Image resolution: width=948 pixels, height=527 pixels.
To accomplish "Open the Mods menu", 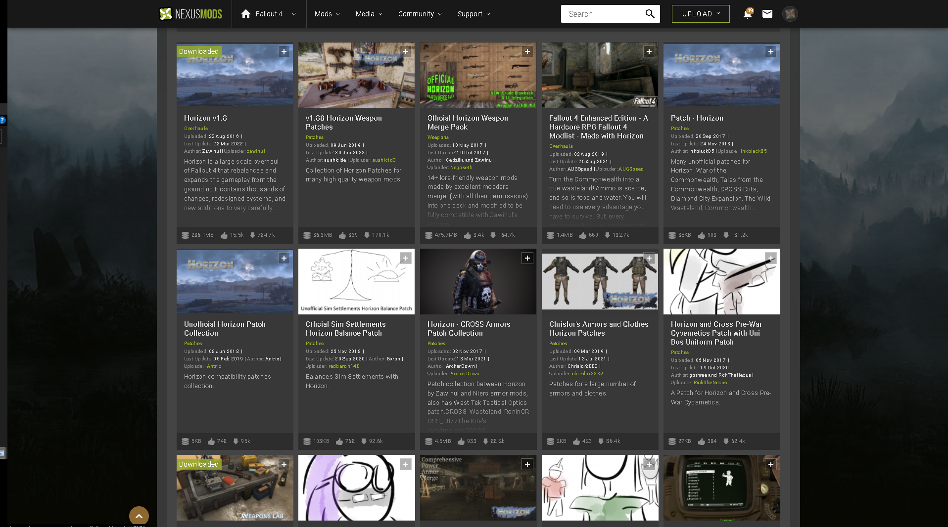I will [x=327, y=14].
